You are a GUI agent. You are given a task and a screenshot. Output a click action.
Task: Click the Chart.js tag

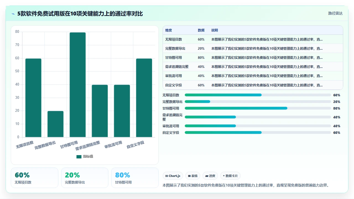(173, 176)
